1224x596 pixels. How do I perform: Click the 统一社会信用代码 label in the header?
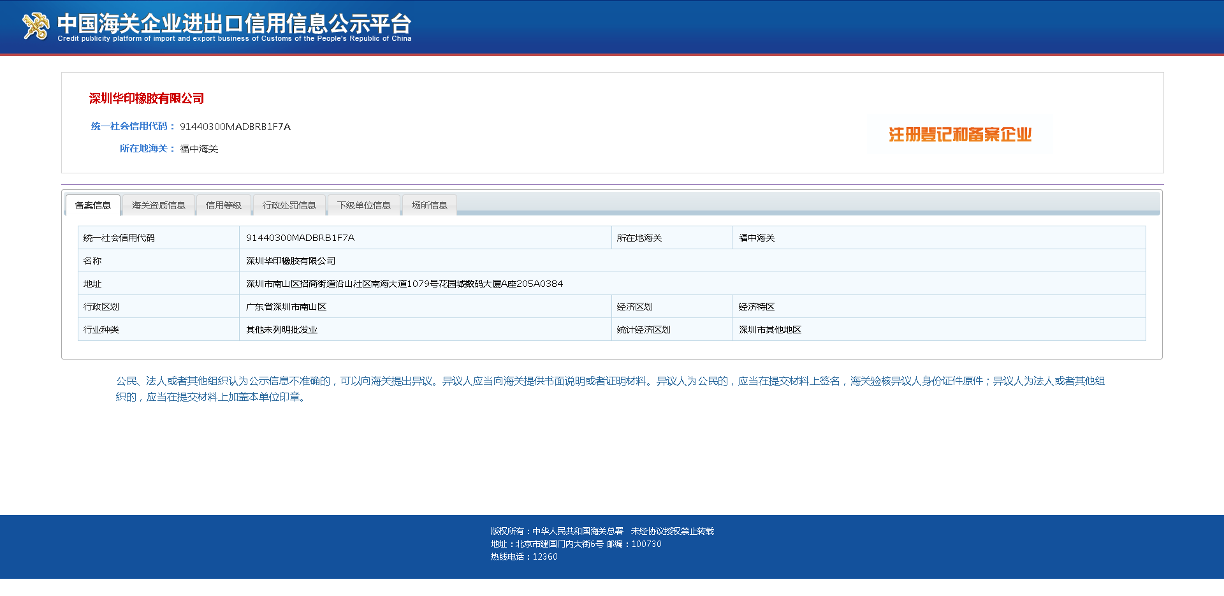133,126
